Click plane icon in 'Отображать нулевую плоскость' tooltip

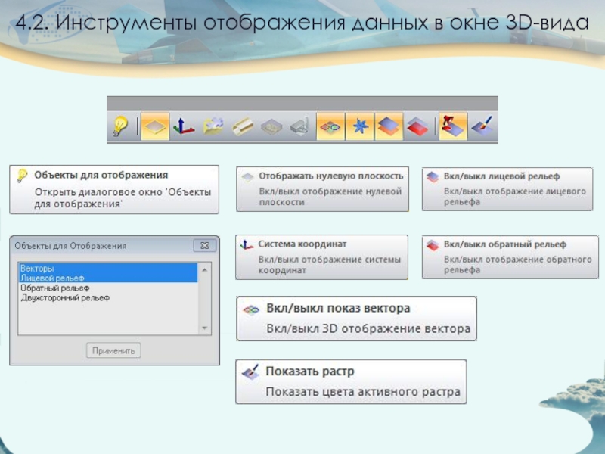[x=247, y=177]
